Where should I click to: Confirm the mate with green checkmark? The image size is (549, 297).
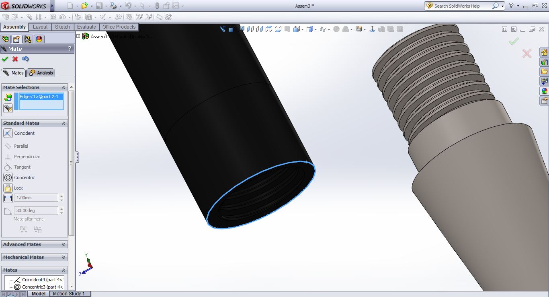click(5, 59)
